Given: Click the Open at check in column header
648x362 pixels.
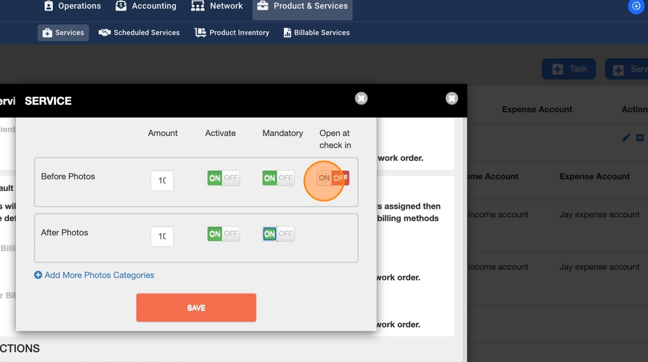Looking at the screenshot, I should pyautogui.click(x=335, y=139).
